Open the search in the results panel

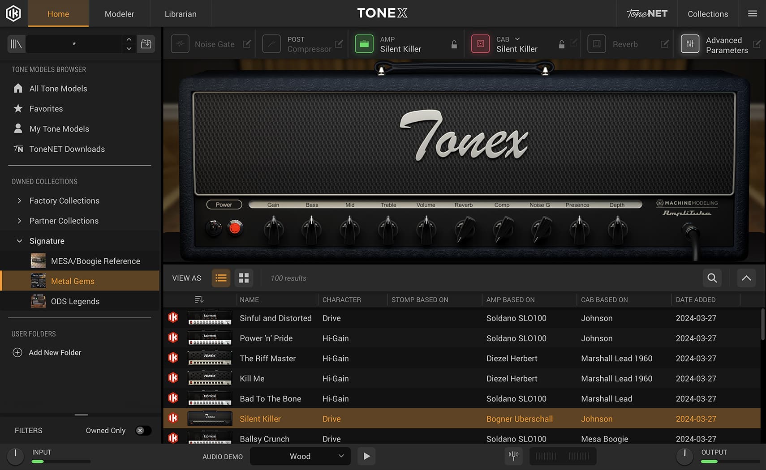click(x=712, y=278)
